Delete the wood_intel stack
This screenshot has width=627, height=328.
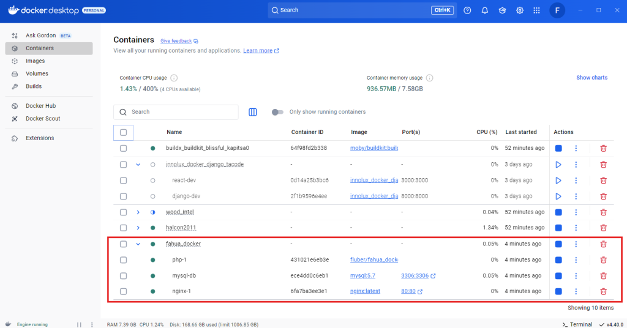pyautogui.click(x=603, y=212)
